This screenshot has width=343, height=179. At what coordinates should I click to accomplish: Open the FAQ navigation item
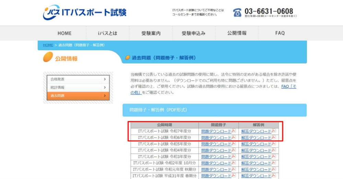click(280, 33)
